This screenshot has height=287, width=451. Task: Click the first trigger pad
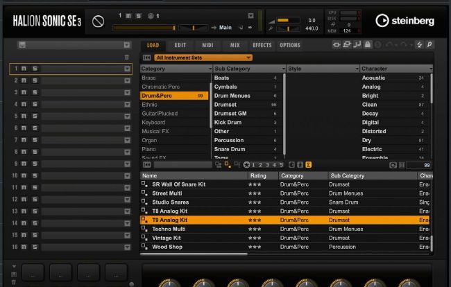click(33, 272)
